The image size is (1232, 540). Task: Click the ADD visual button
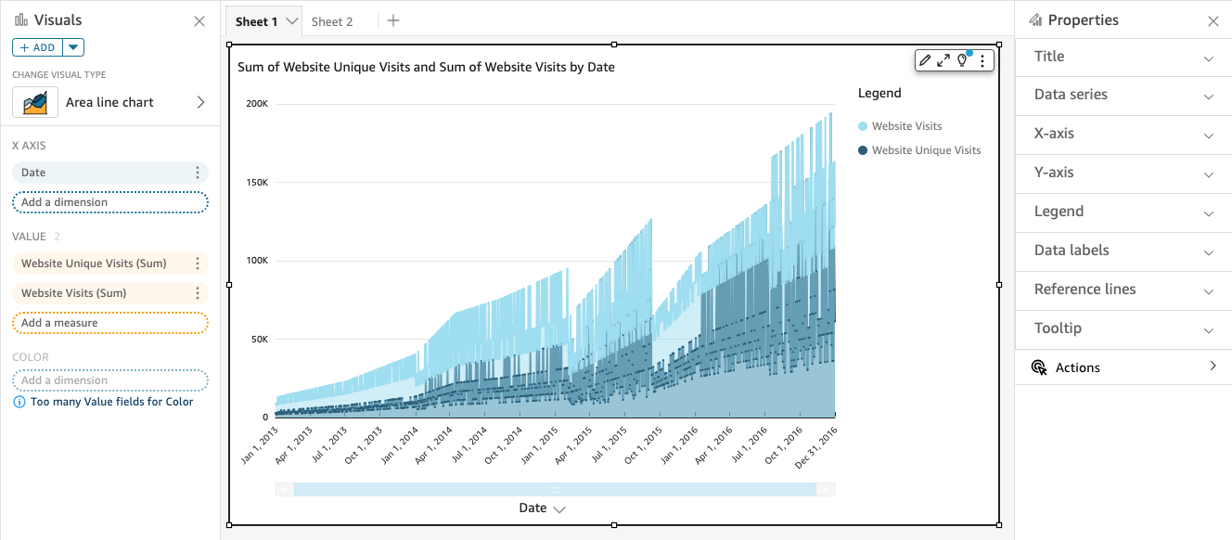point(37,47)
